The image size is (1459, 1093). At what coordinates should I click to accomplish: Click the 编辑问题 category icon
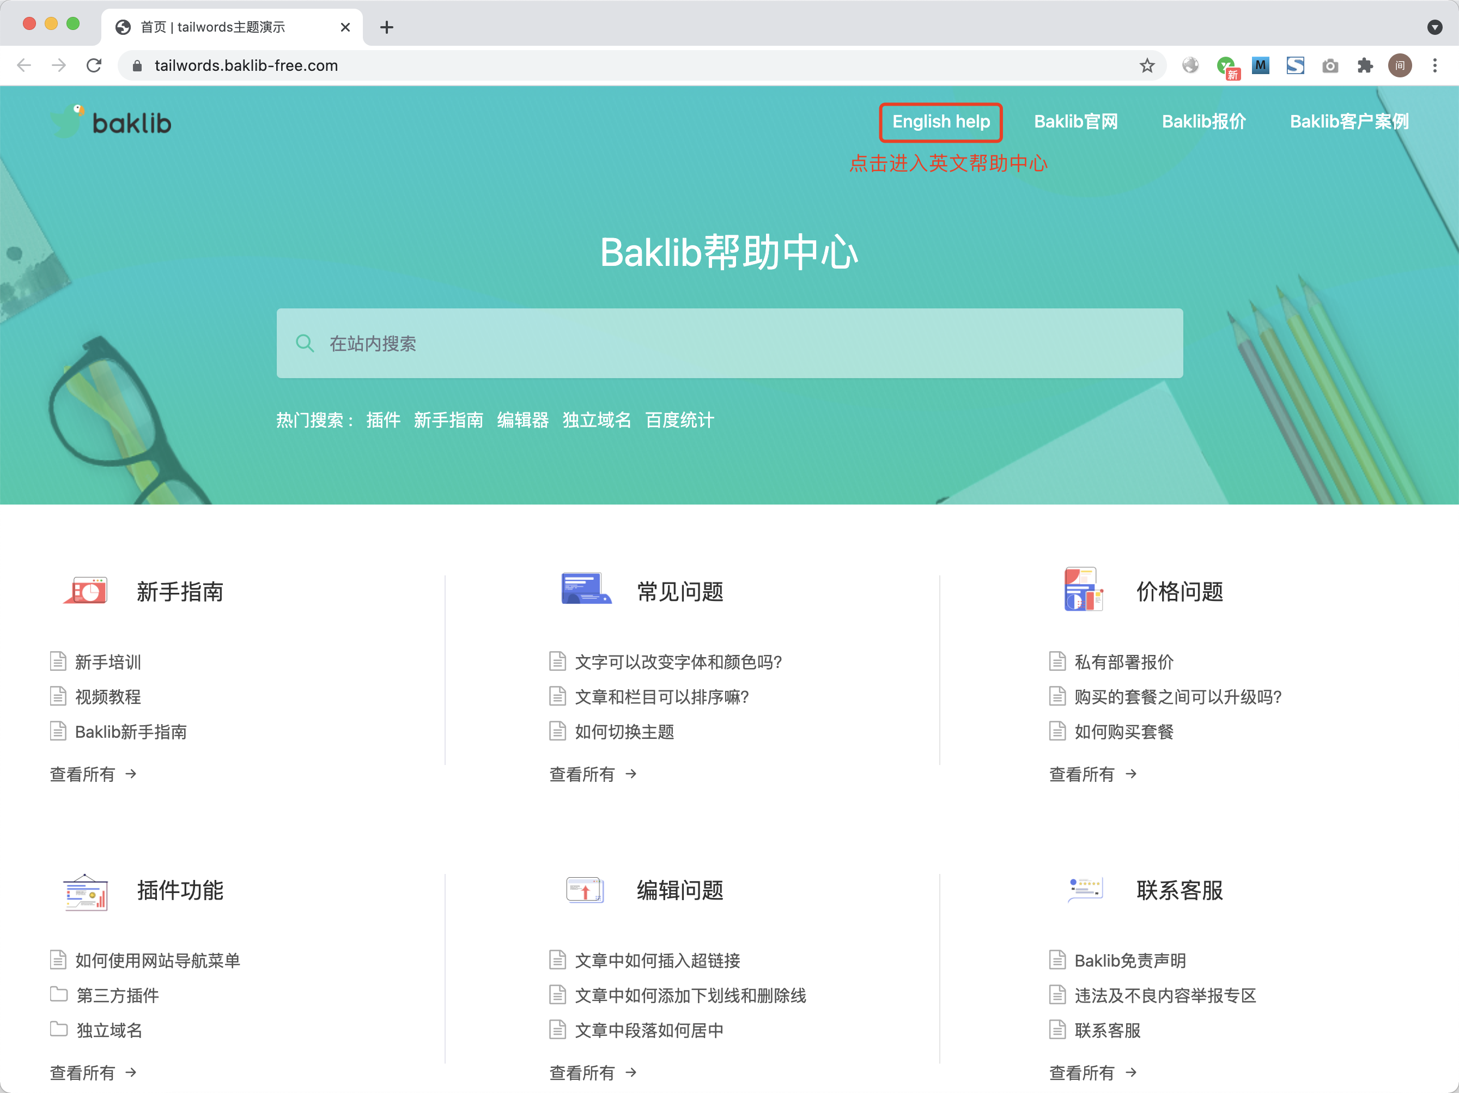tap(585, 890)
